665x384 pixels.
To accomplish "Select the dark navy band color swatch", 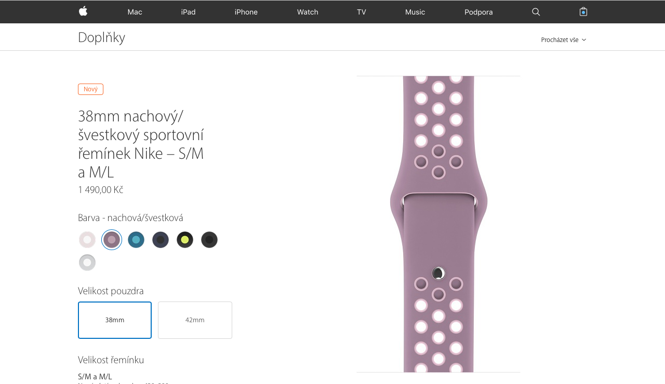I will coord(161,240).
